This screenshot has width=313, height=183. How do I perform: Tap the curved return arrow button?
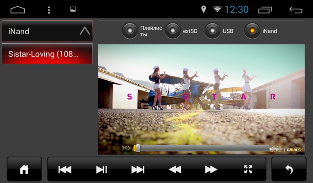click(289, 169)
